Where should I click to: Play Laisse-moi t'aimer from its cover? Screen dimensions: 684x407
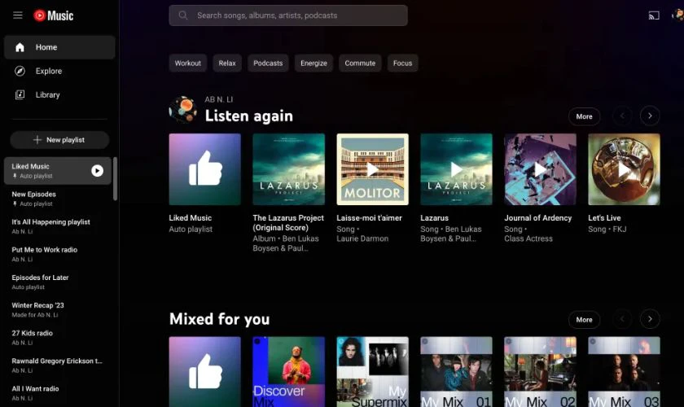[373, 169]
